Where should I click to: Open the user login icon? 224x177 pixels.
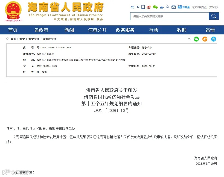tap(168, 7)
